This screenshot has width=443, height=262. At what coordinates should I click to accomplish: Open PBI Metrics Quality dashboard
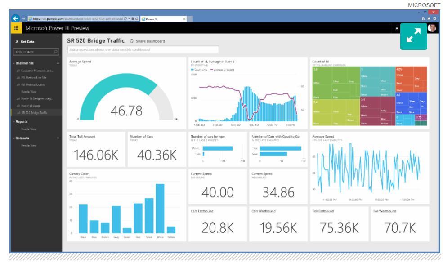click(33, 84)
